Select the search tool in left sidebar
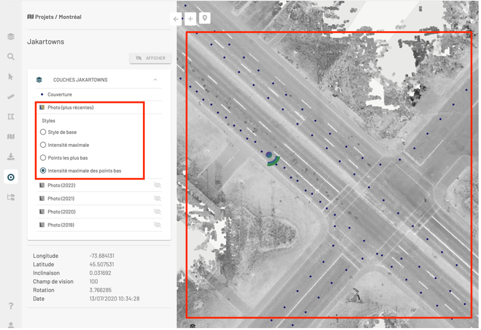481x330 pixels. (x=11, y=56)
